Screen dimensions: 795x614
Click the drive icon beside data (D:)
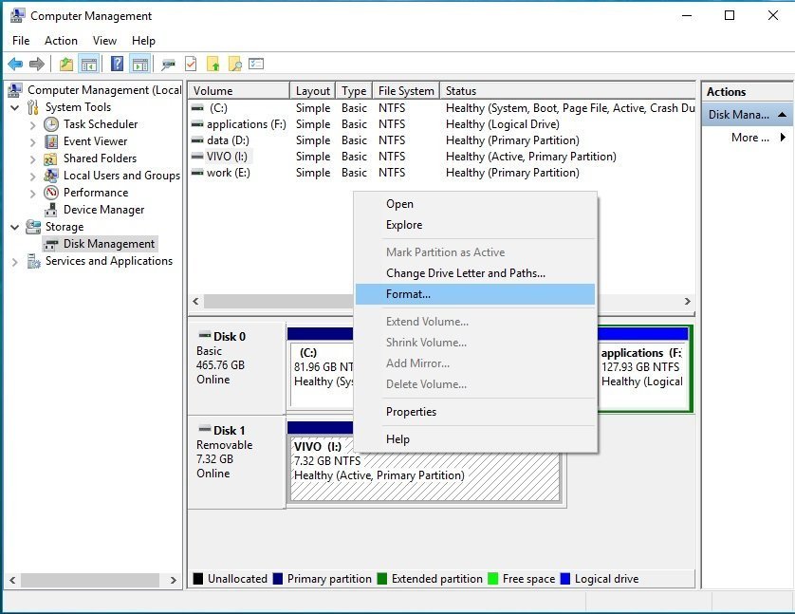(x=197, y=140)
